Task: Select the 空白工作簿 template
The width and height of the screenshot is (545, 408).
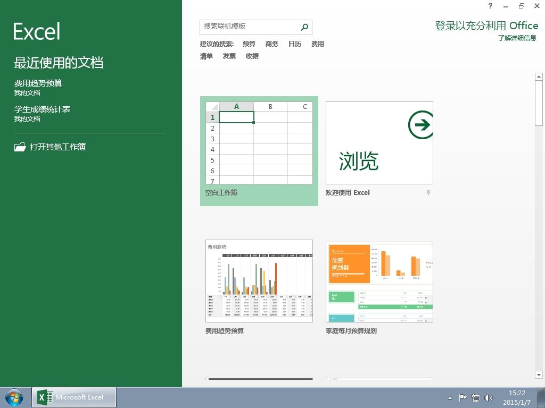Action: [x=259, y=151]
